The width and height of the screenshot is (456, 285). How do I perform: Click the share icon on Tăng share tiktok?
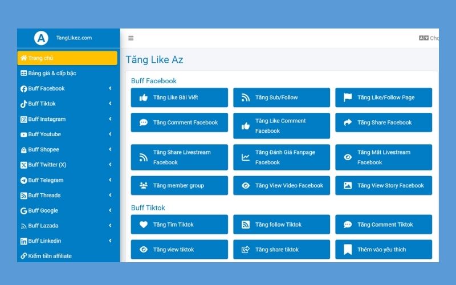[246, 250]
